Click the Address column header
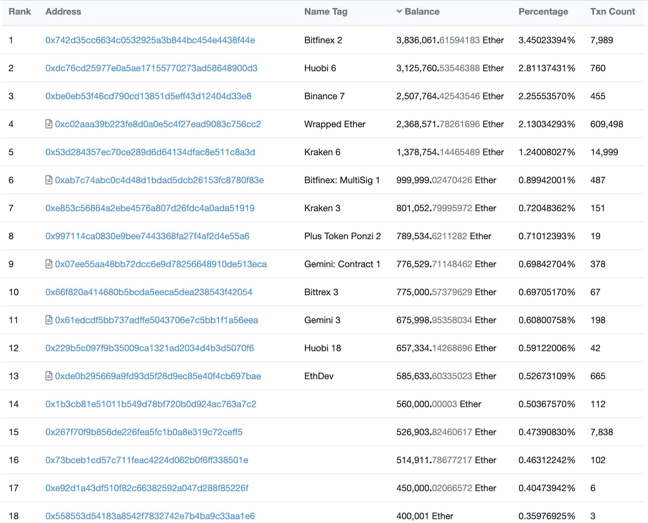Viewport: 648px width, 523px height. [x=63, y=11]
